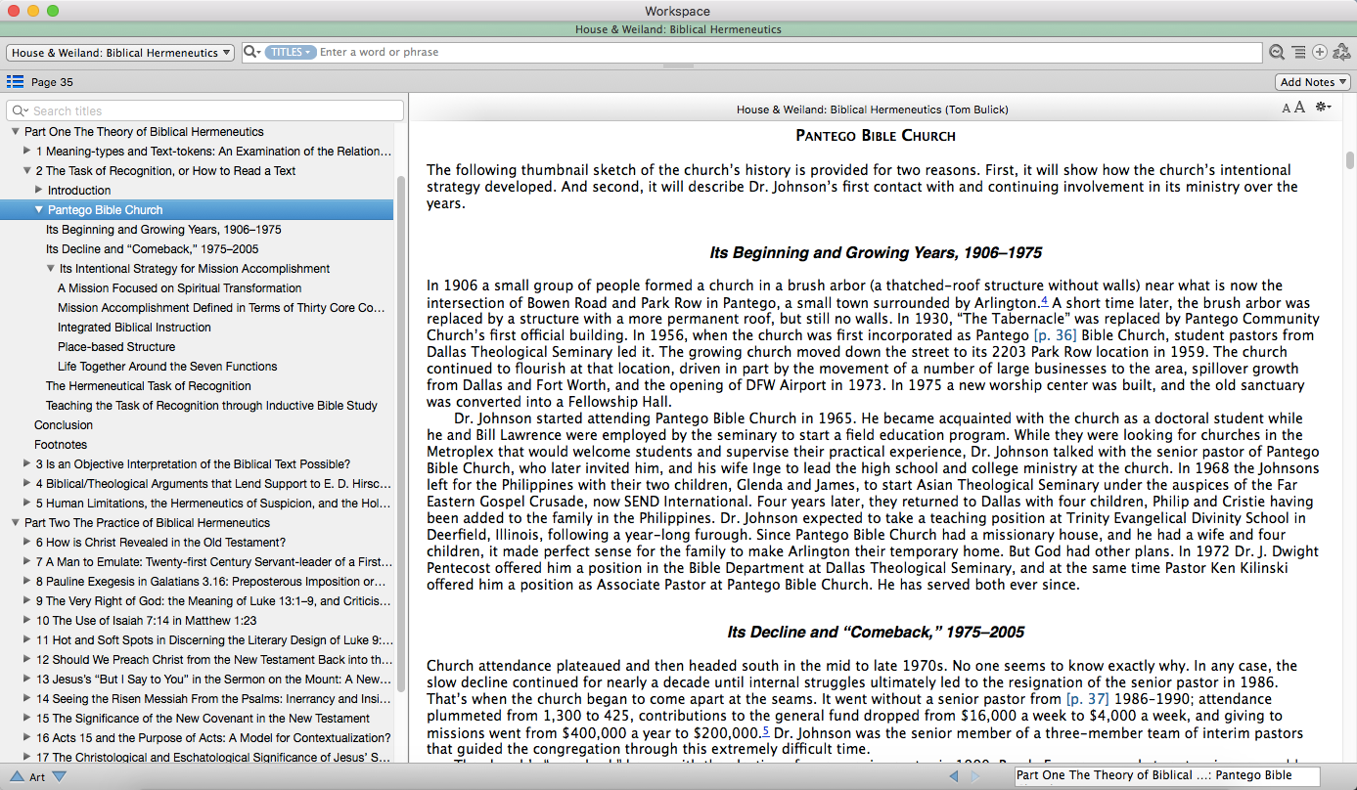The image size is (1357, 790).
Task: Open House & Weiland module dropdown
Action: pos(120,53)
